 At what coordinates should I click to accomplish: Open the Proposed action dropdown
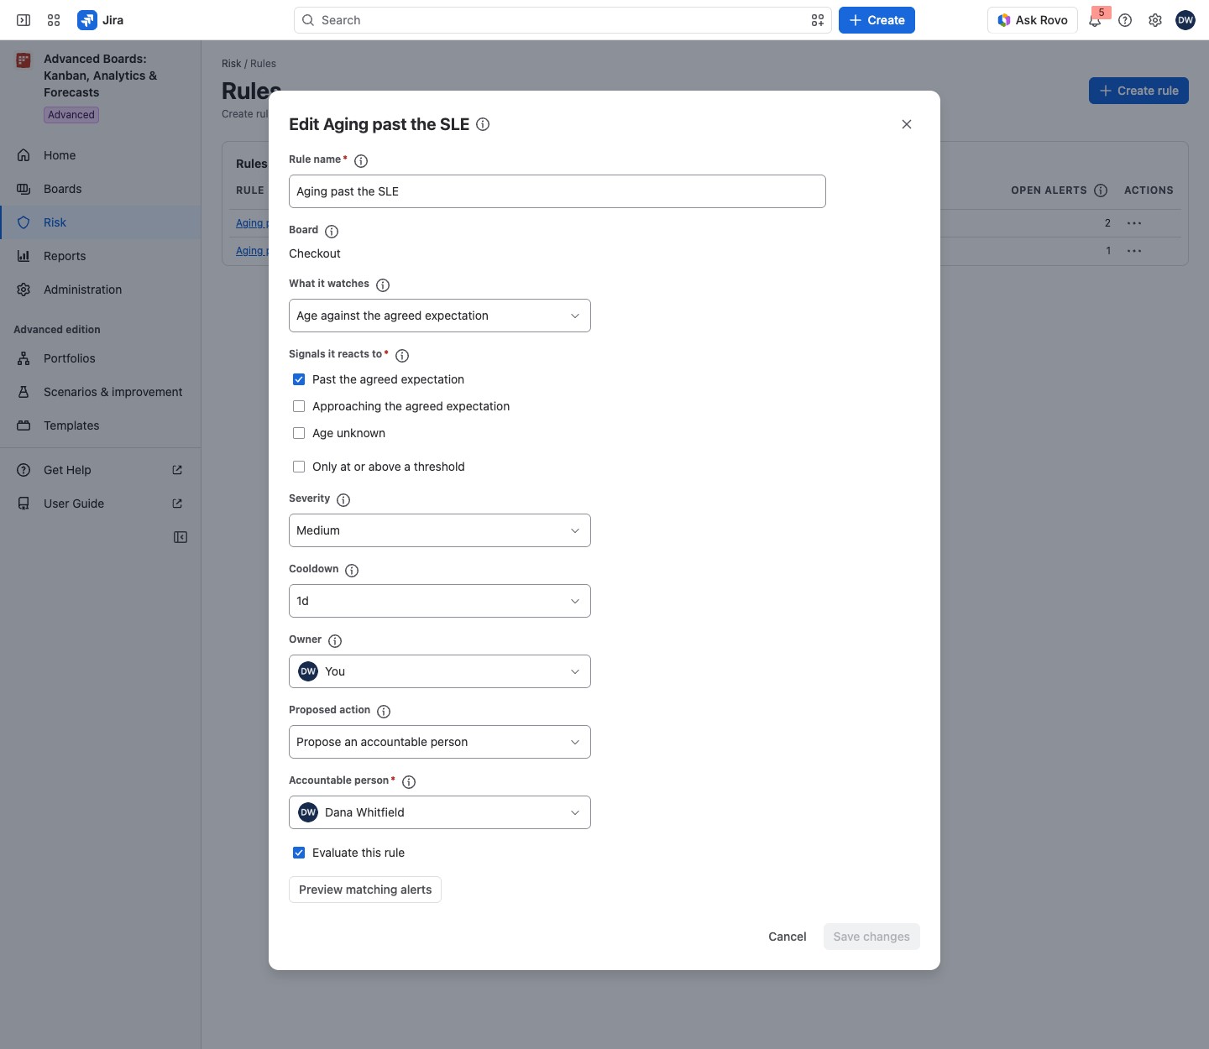click(x=440, y=742)
